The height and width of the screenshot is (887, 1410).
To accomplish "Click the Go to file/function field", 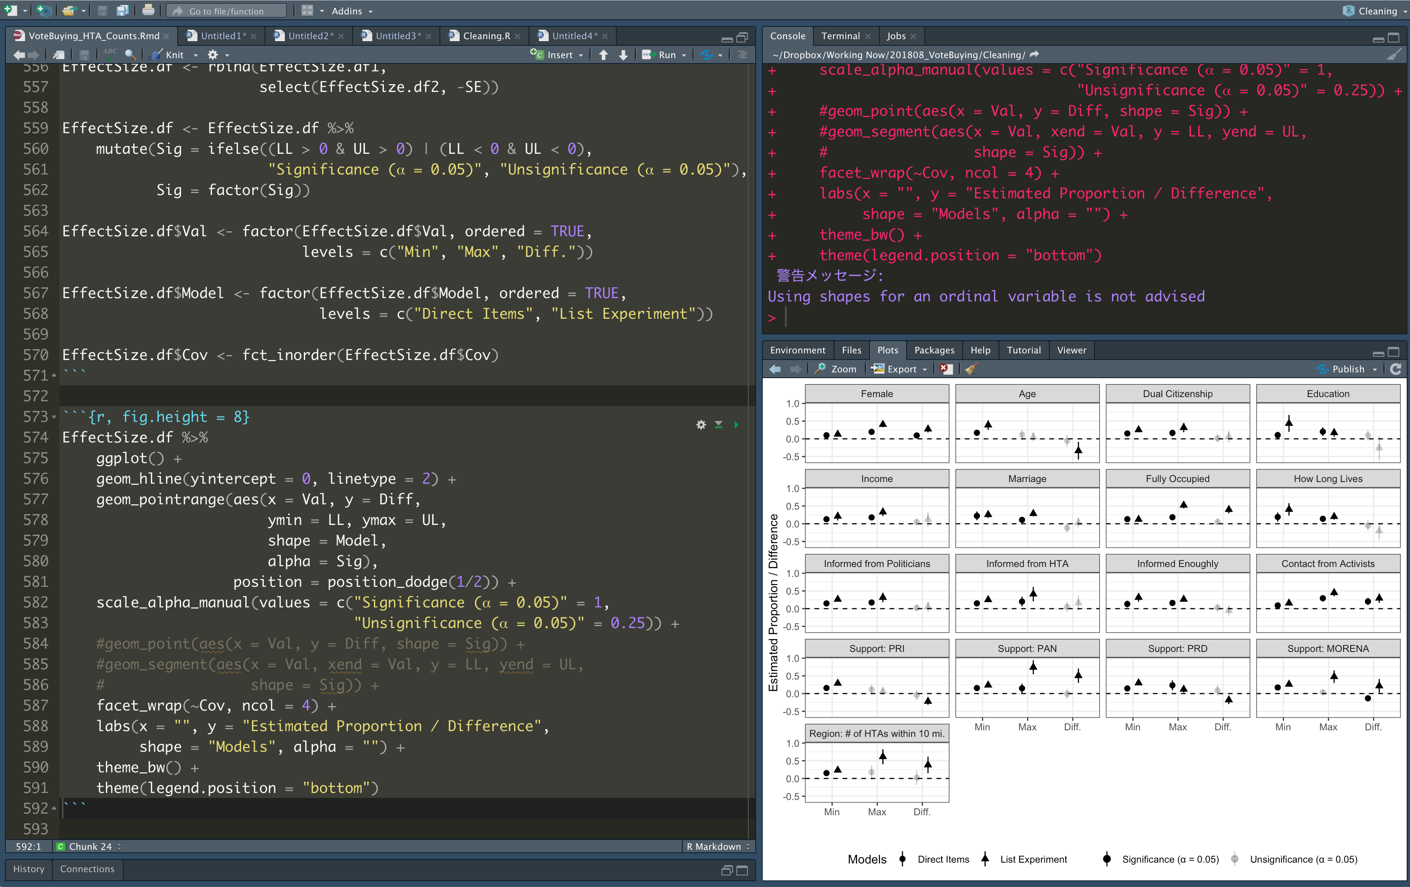I will click(226, 11).
